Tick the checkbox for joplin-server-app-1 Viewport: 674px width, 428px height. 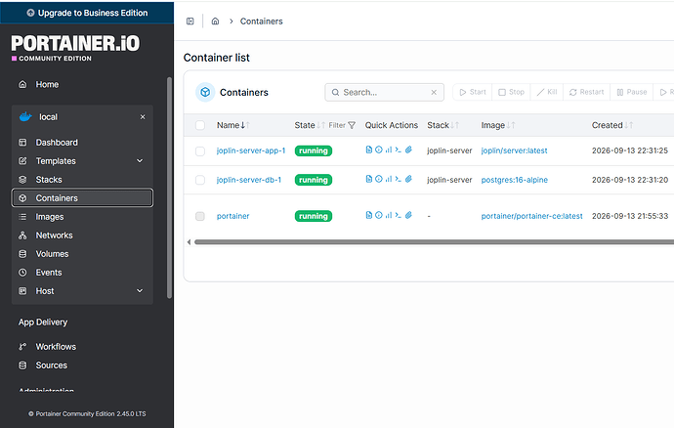[x=200, y=151]
